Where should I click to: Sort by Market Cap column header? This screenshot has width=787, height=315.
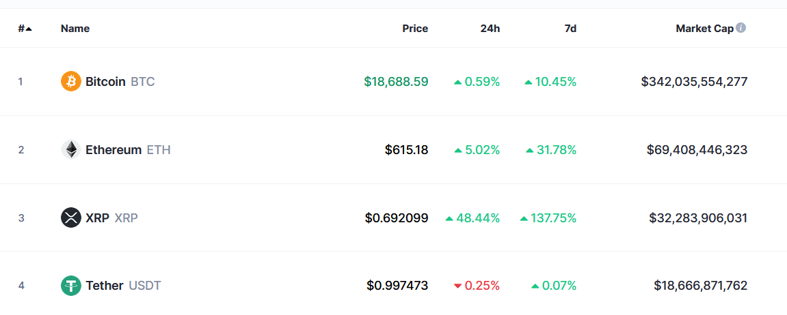pyautogui.click(x=704, y=29)
